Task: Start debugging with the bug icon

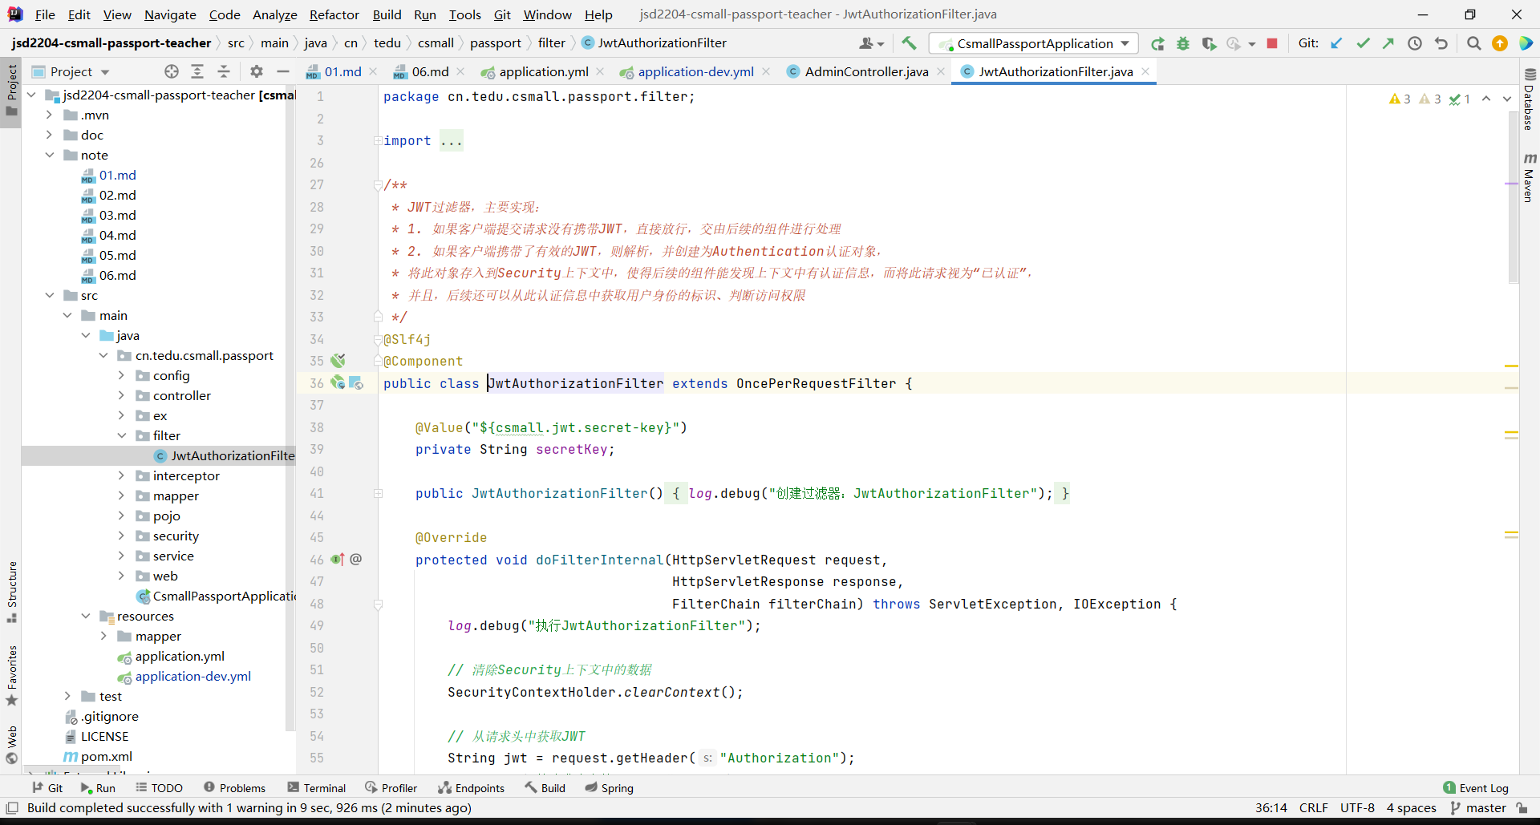Action: click(1183, 43)
